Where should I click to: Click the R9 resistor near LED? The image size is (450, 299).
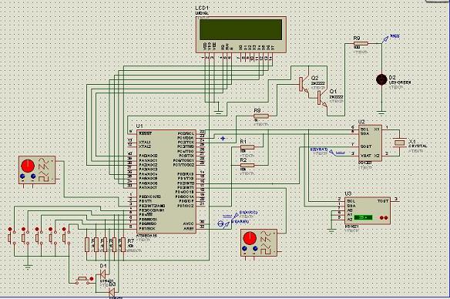pos(361,44)
